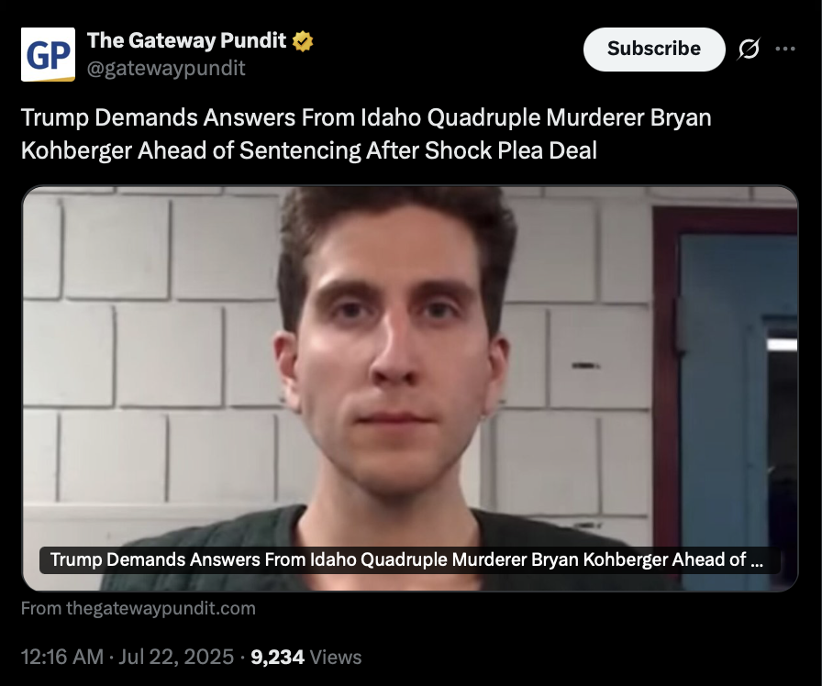Viewport: 822px width, 686px height.
Task: Follow the From thegatewaypundit.com source link
Action: pyautogui.click(x=139, y=608)
